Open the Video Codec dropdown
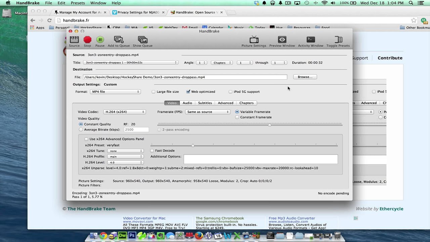Image resolution: width=430 pixels, height=242 pixels. click(124, 112)
